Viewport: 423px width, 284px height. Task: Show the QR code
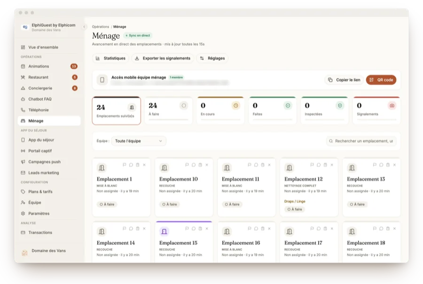381,80
